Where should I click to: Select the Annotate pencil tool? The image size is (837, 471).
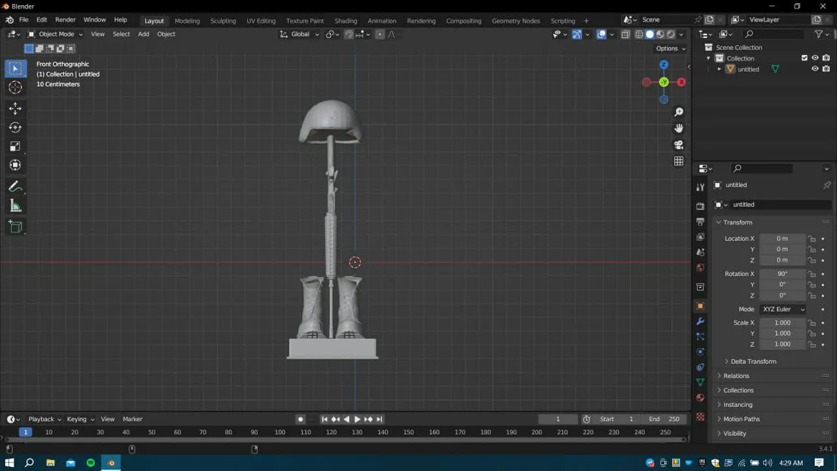coord(16,187)
